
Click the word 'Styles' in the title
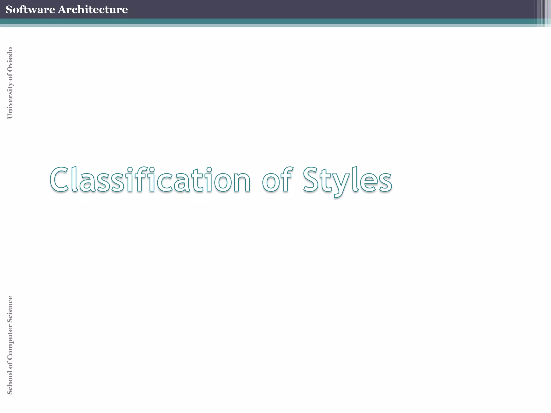coord(347,180)
